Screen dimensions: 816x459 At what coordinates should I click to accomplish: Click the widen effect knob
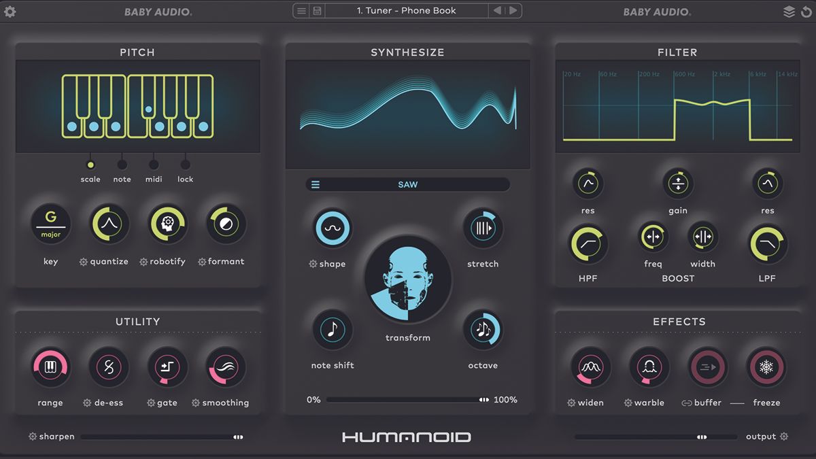point(589,367)
